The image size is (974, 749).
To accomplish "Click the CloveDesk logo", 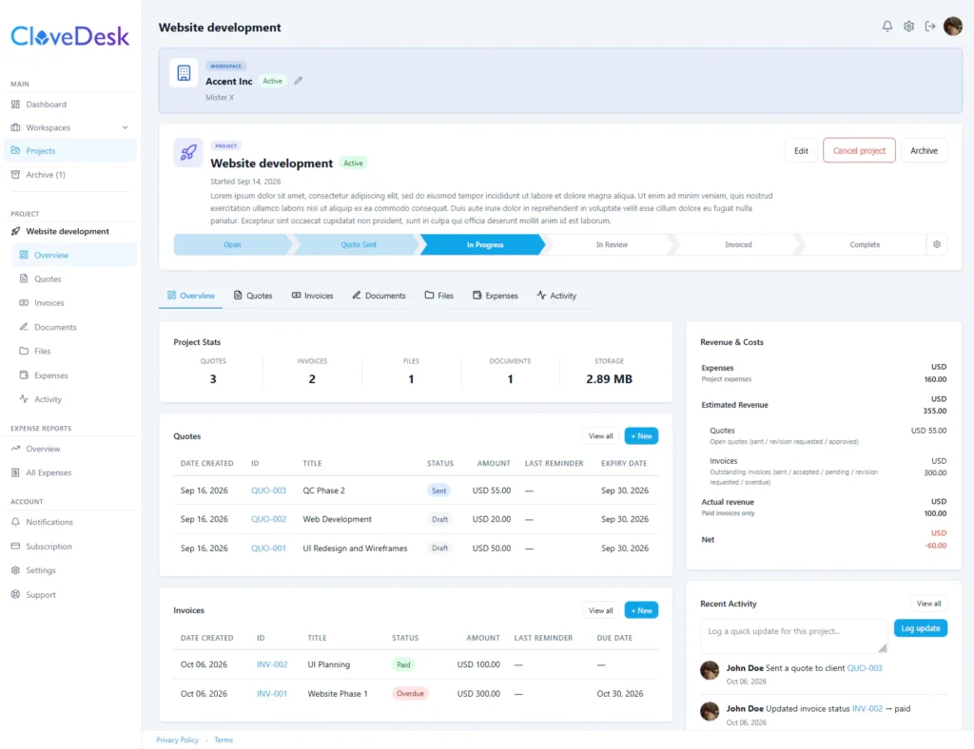I will 69,36.
